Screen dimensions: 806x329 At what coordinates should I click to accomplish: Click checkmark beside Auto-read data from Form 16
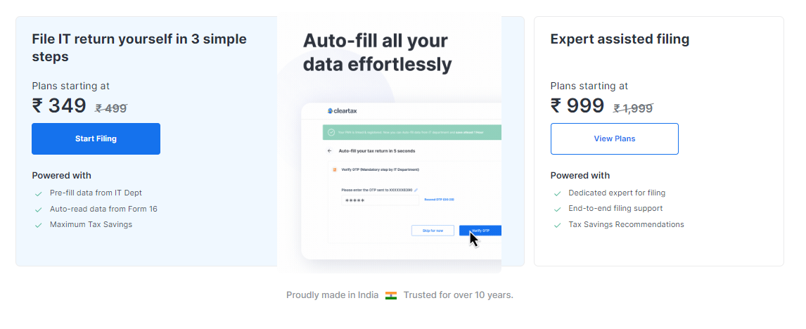(38, 209)
